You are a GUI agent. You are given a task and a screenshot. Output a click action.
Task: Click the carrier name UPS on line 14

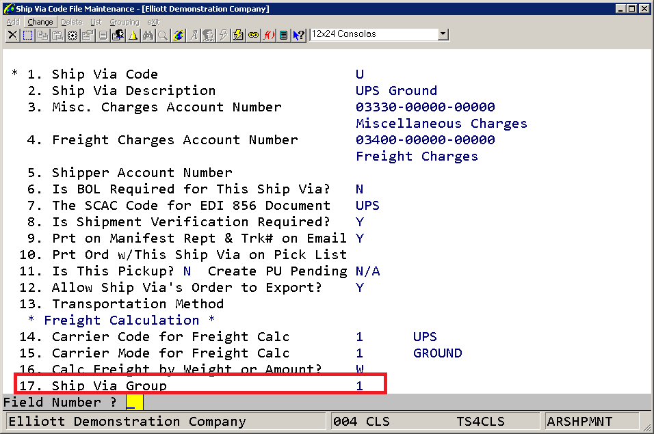pyautogui.click(x=425, y=337)
